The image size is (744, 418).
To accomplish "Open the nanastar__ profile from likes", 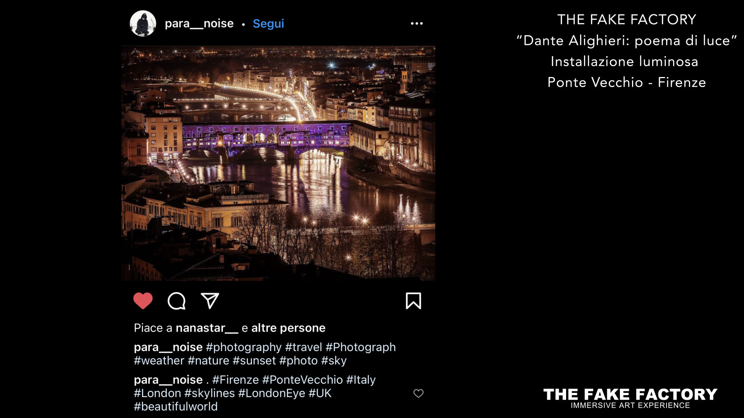I will (x=207, y=328).
